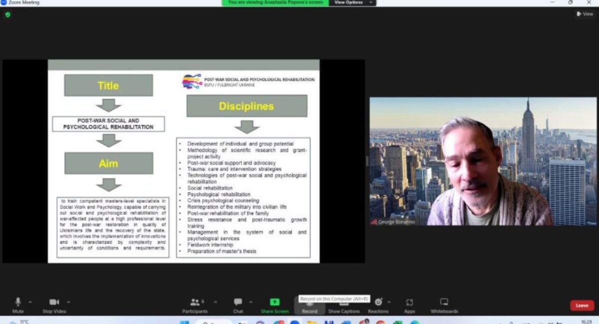Open the Participants panel
The width and height of the screenshot is (599, 324).
click(195, 304)
